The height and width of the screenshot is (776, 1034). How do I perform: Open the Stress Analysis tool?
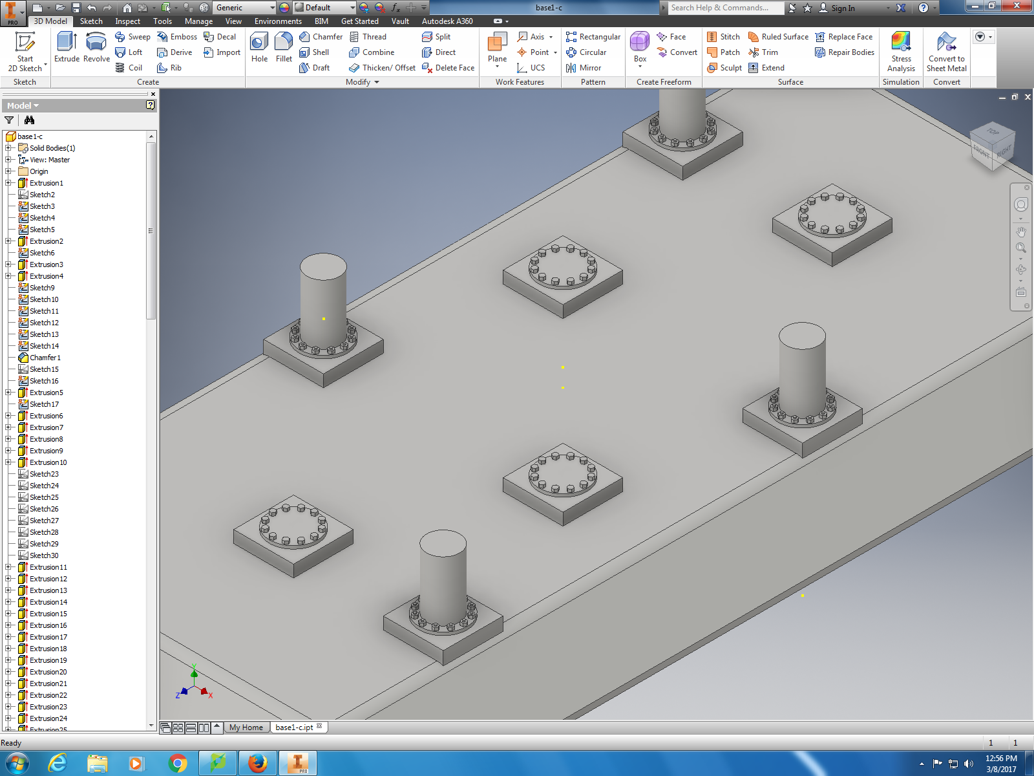point(901,52)
